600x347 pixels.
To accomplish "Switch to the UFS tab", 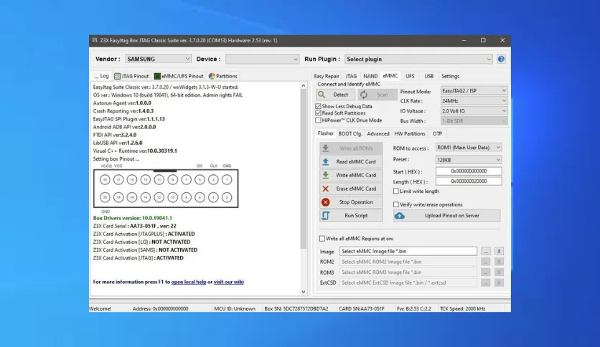I will tap(410, 76).
